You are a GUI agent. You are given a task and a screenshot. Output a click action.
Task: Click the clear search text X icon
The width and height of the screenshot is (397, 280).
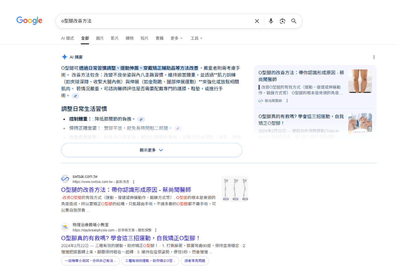[257, 21]
